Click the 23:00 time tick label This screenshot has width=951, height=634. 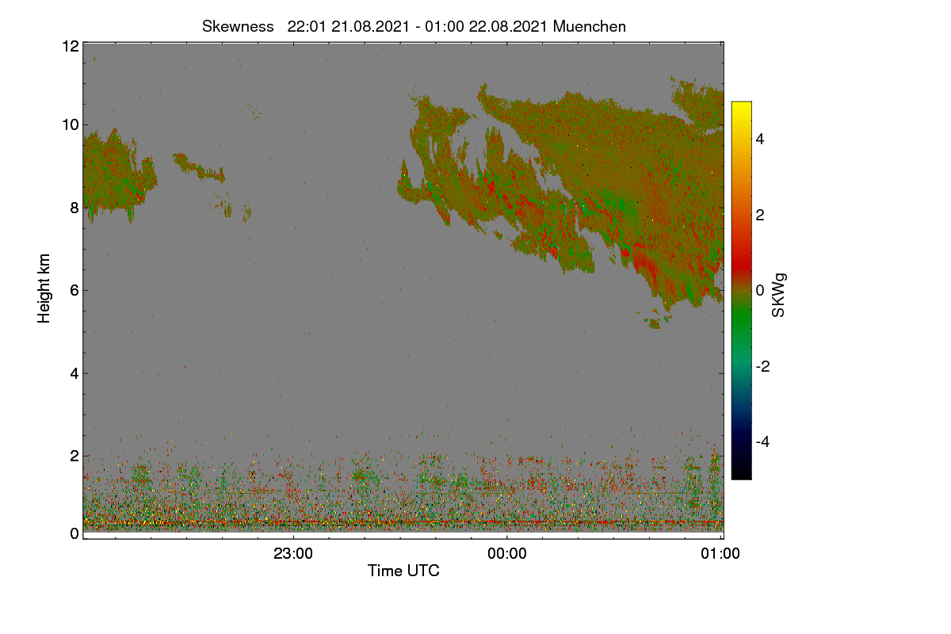pos(293,554)
